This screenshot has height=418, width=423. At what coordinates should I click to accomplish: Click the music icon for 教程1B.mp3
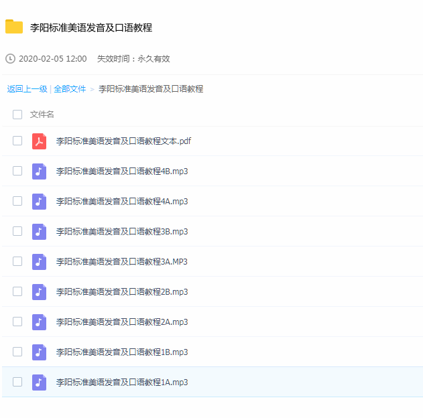tap(39, 352)
